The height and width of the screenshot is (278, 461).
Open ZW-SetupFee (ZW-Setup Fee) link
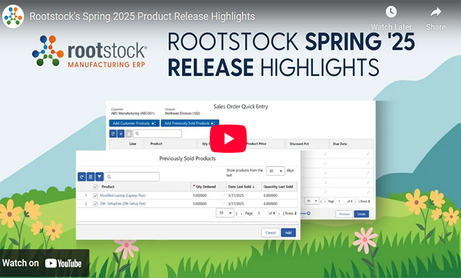click(122, 204)
